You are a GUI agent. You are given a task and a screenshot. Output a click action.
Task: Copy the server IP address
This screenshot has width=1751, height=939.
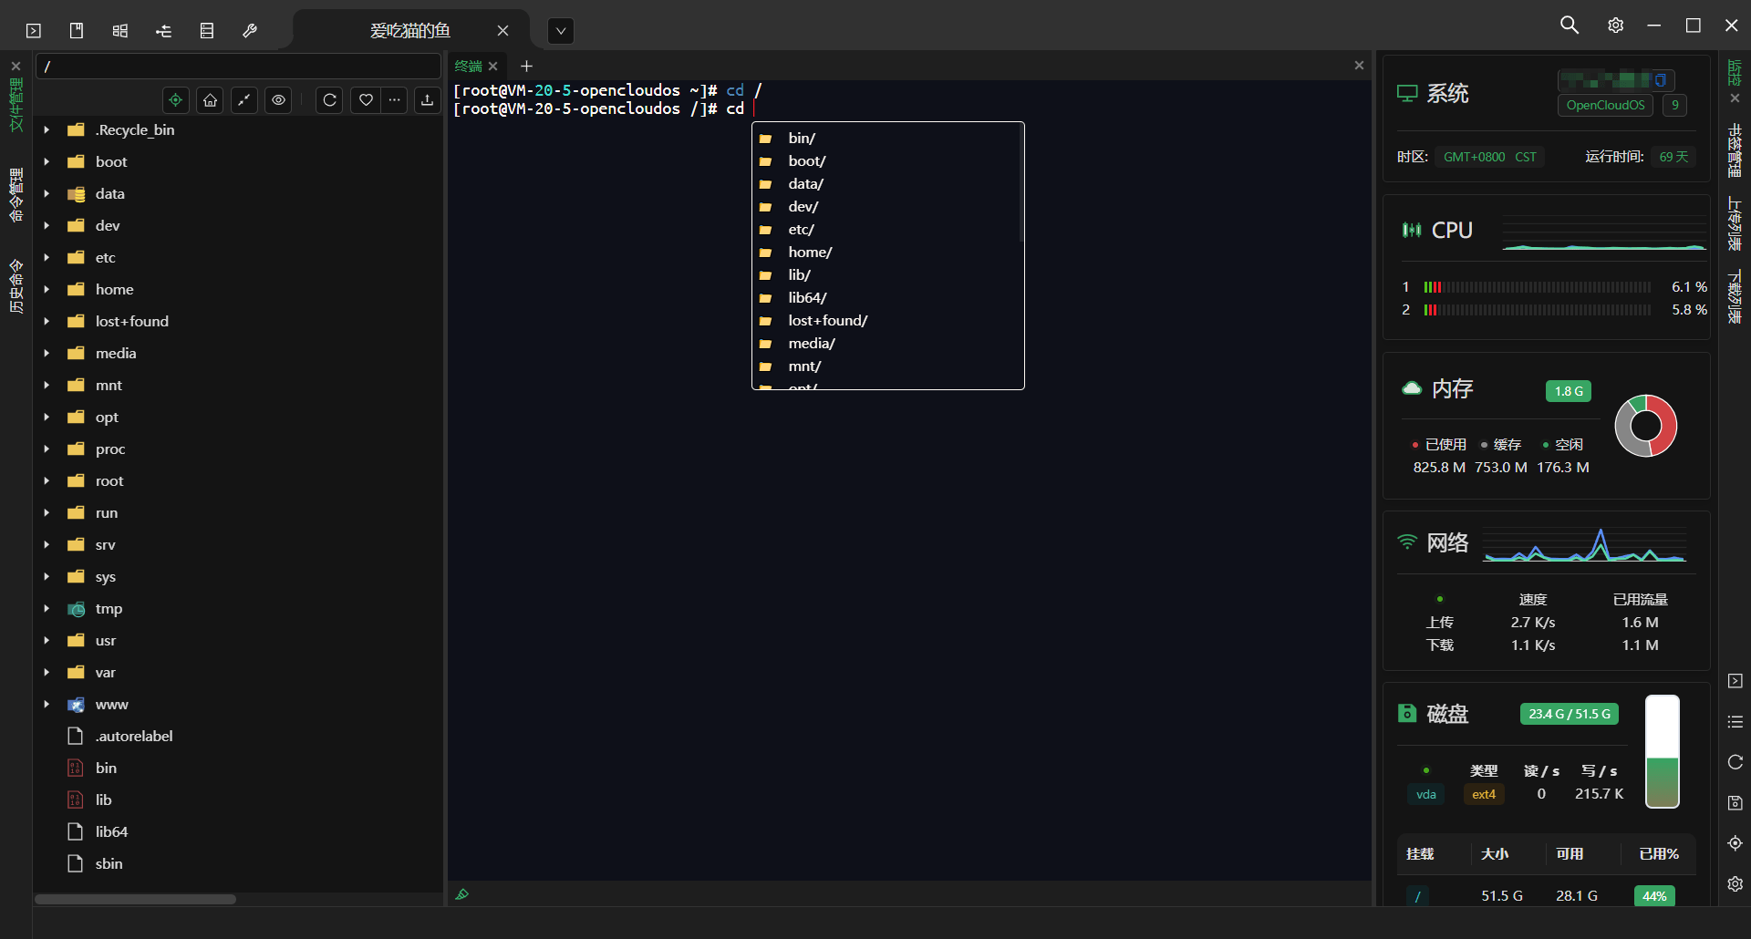click(x=1661, y=80)
